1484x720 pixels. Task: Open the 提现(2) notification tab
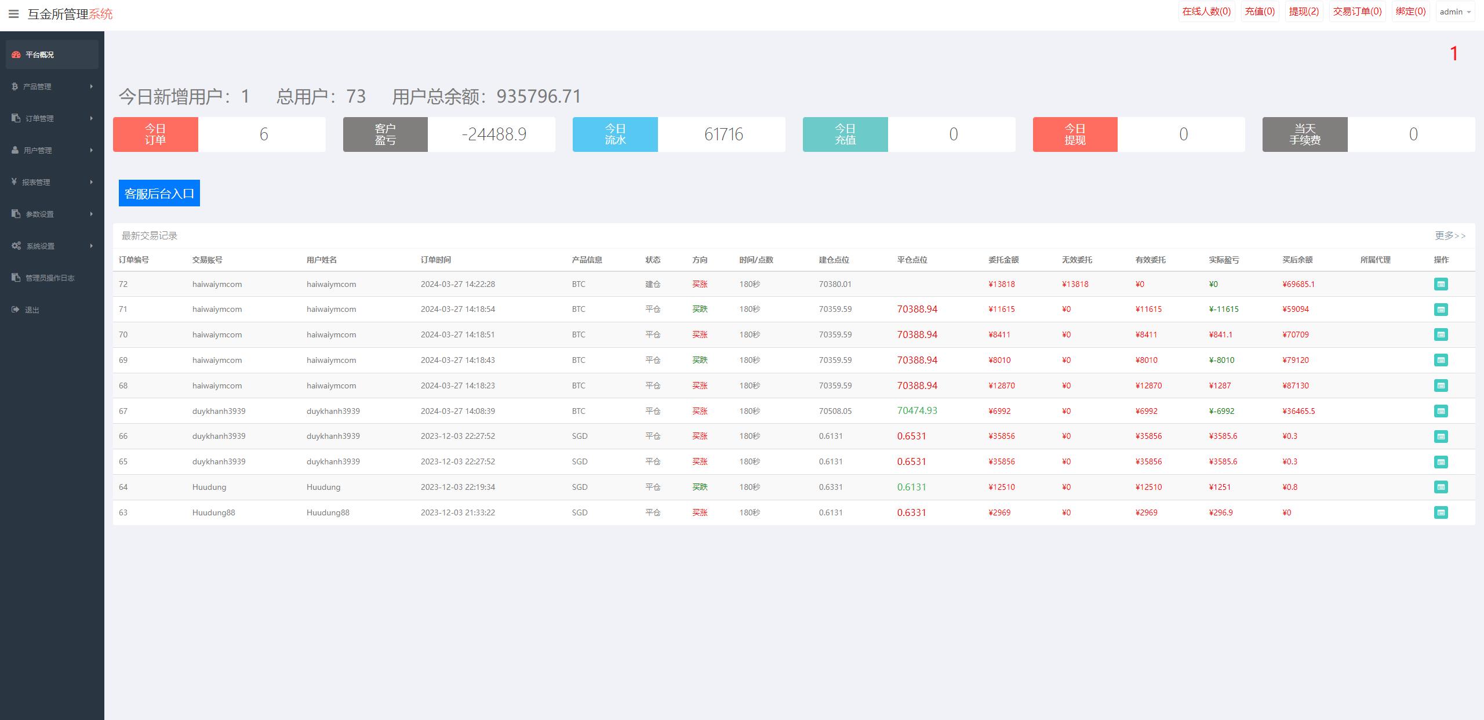point(1304,12)
